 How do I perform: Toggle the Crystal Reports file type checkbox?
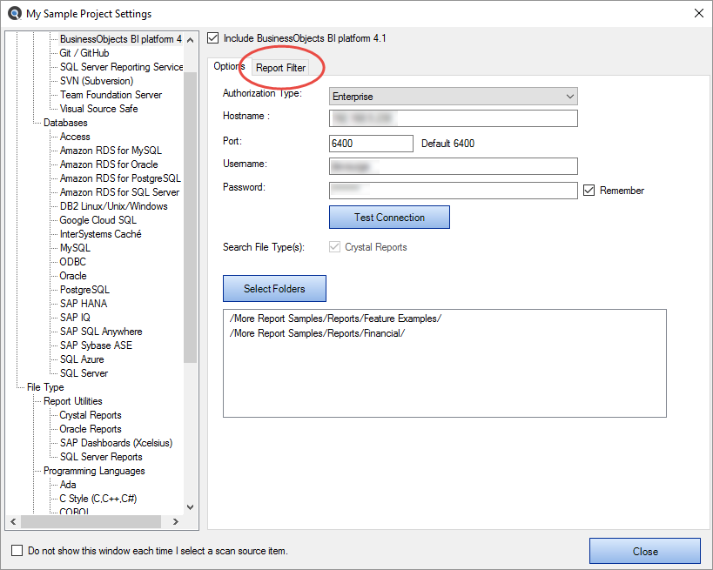(334, 247)
